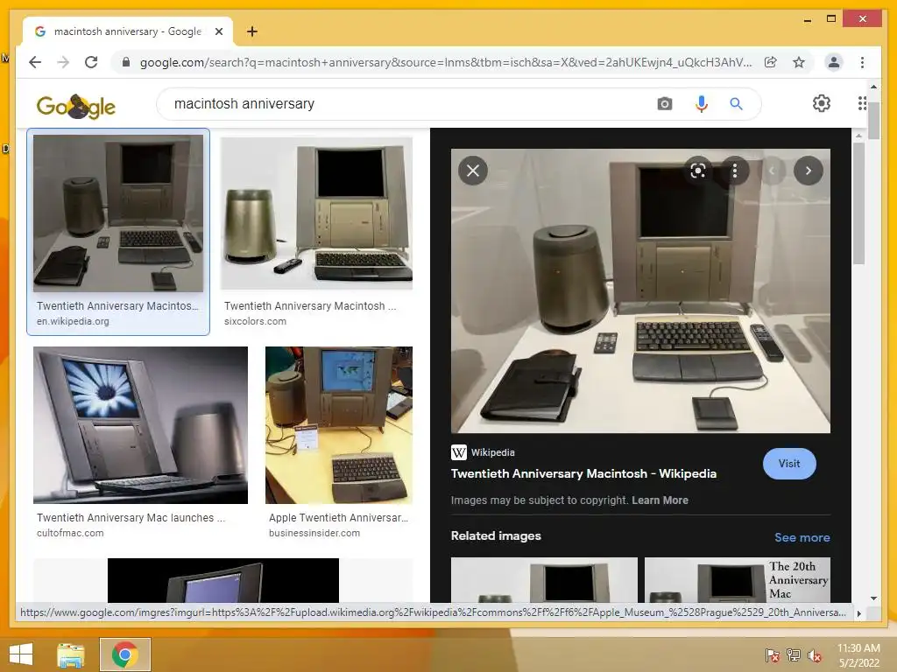Share this page via address bar icon

click(771, 62)
